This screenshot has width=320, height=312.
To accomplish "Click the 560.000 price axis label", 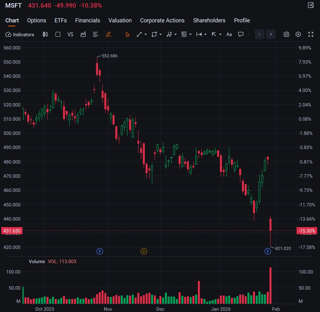I will (12, 48).
